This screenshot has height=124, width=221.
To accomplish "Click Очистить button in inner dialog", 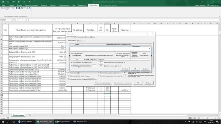I will click(x=125, y=69).
